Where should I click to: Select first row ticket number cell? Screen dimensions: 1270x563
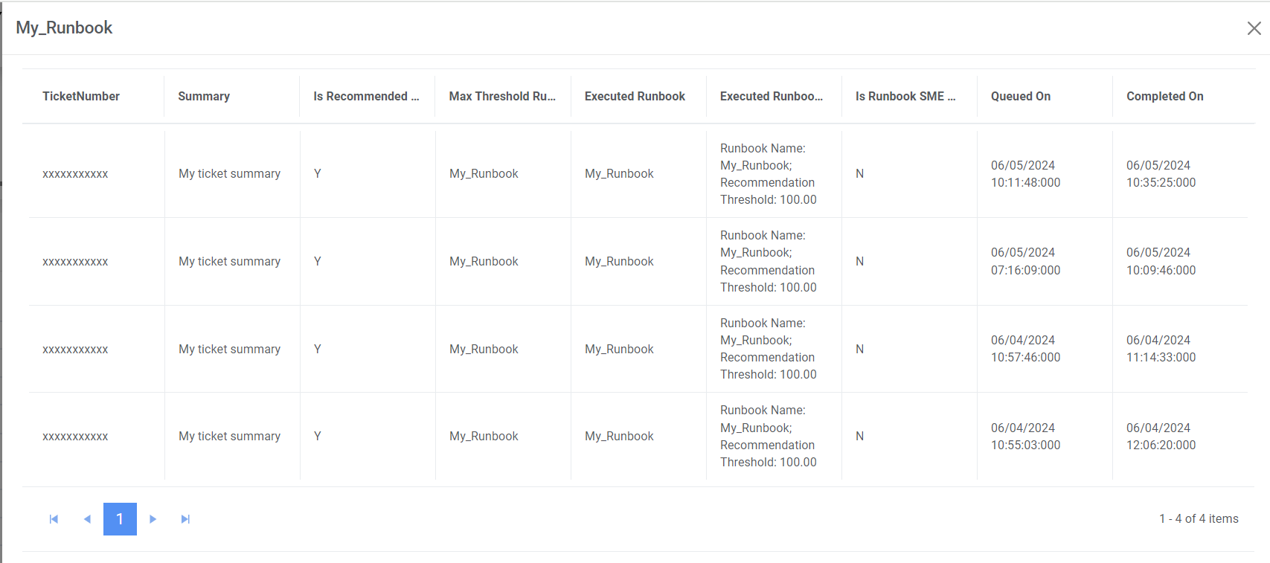click(75, 174)
